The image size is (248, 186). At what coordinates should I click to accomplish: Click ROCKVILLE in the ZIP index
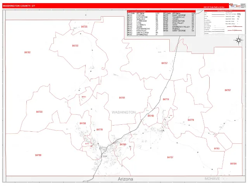(141, 31)
